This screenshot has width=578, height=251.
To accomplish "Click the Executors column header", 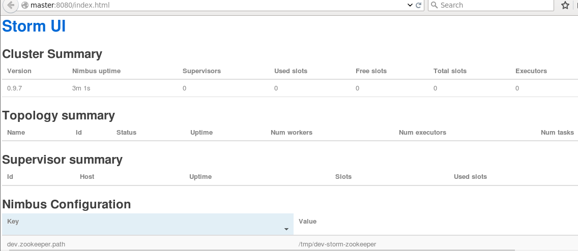I will click(x=531, y=71).
